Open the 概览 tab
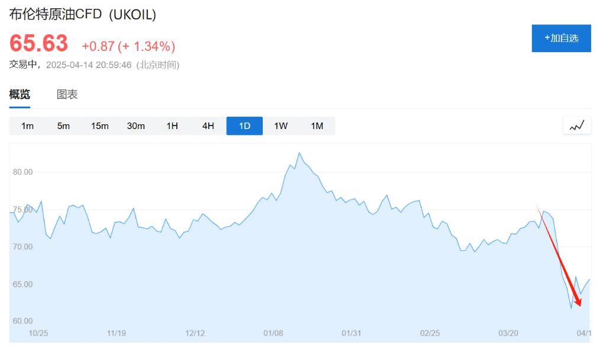The width and height of the screenshot is (606, 351). tap(20, 94)
